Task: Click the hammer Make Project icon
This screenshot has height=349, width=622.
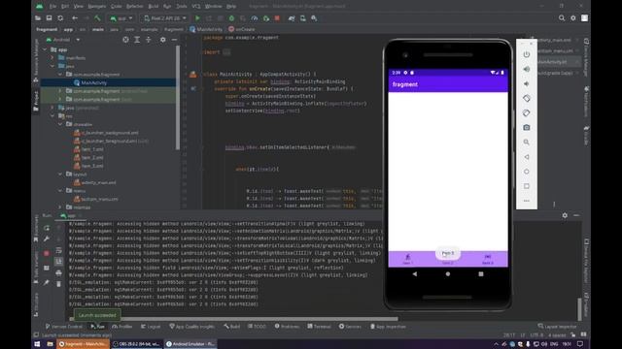Action: pos(97,18)
